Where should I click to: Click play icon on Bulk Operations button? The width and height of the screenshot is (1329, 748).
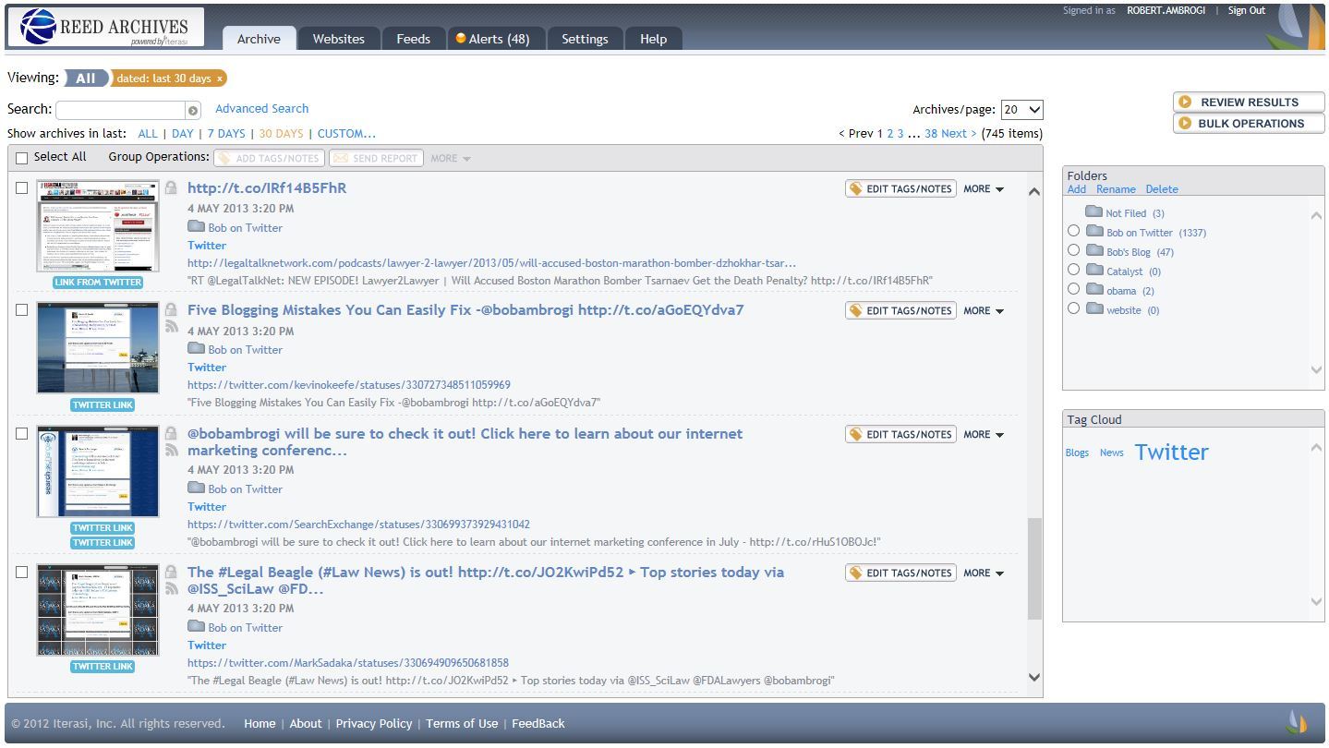(x=1185, y=123)
